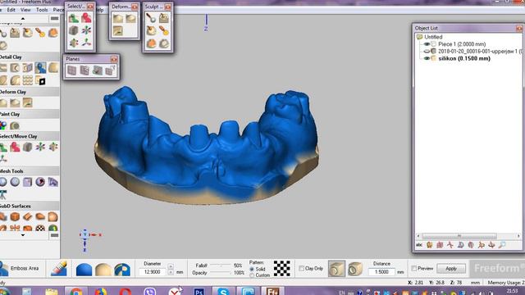Toggle visibility eye for Piece 1
Viewport: 525px width, 295px height.
[x=427, y=43]
